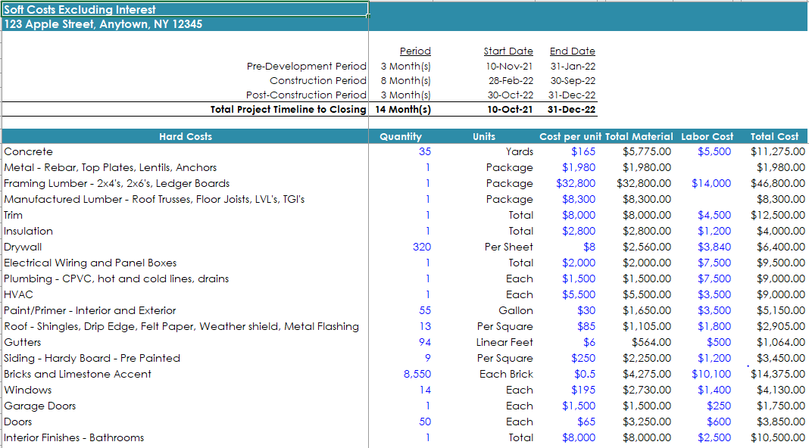The height and width of the screenshot is (448, 809).
Task: Click the 'Garage Doors' row label
Action: pyautogui.click(x=40, y=406)
